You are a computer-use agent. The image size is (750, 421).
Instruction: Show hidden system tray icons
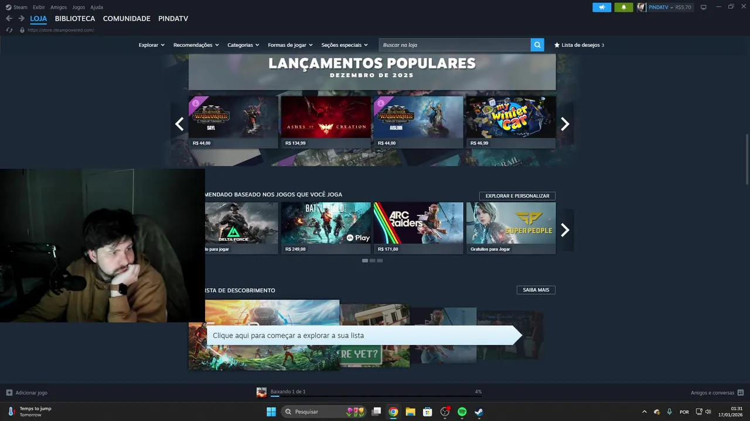[x=645, y=412]
